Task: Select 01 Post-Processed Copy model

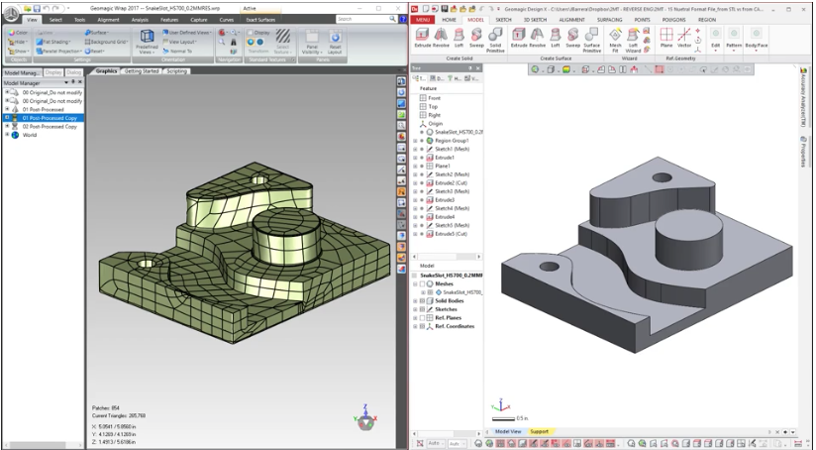Action: tap(44, 118)
